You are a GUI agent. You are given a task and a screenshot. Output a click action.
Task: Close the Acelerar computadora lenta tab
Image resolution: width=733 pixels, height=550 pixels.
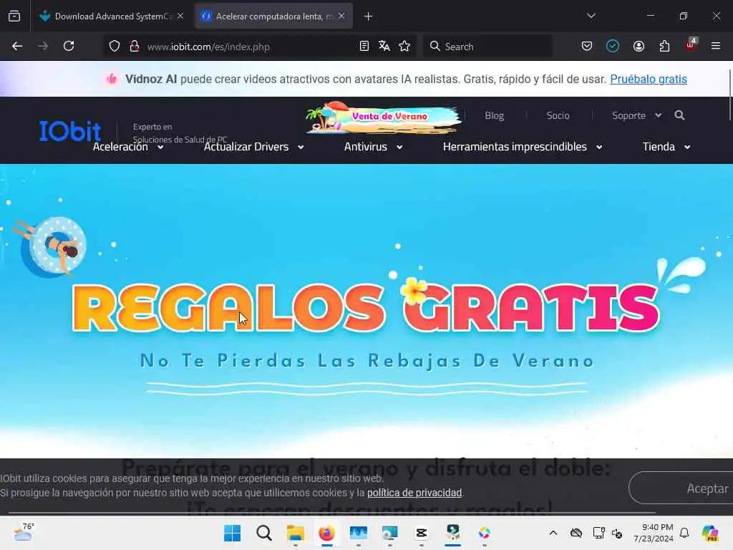click(x=341, y=16)
